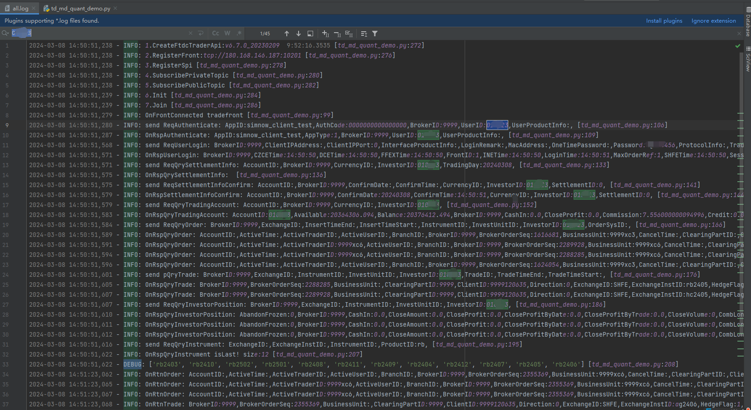Toggle Regex (.*) search option
The height and width of the screenshot is (410, 751).
point(239,33)
